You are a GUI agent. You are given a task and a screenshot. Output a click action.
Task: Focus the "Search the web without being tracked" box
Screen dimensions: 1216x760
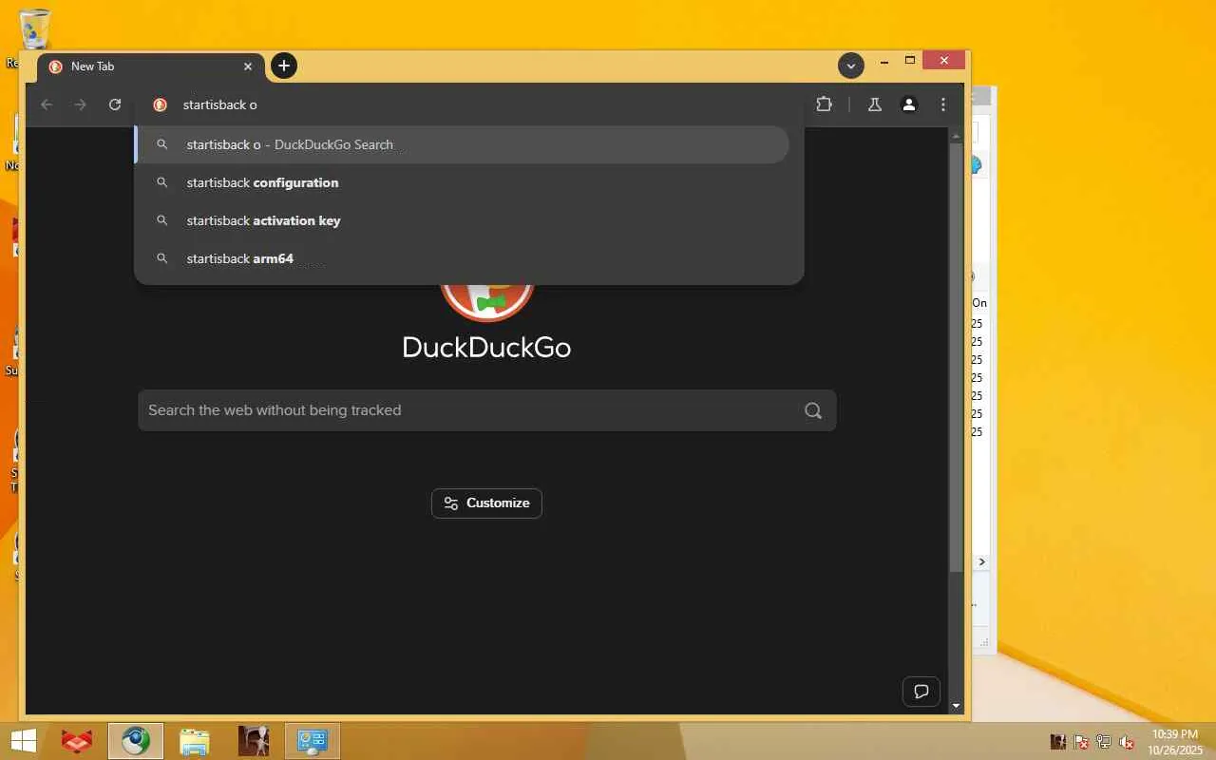tap(486, 410)
